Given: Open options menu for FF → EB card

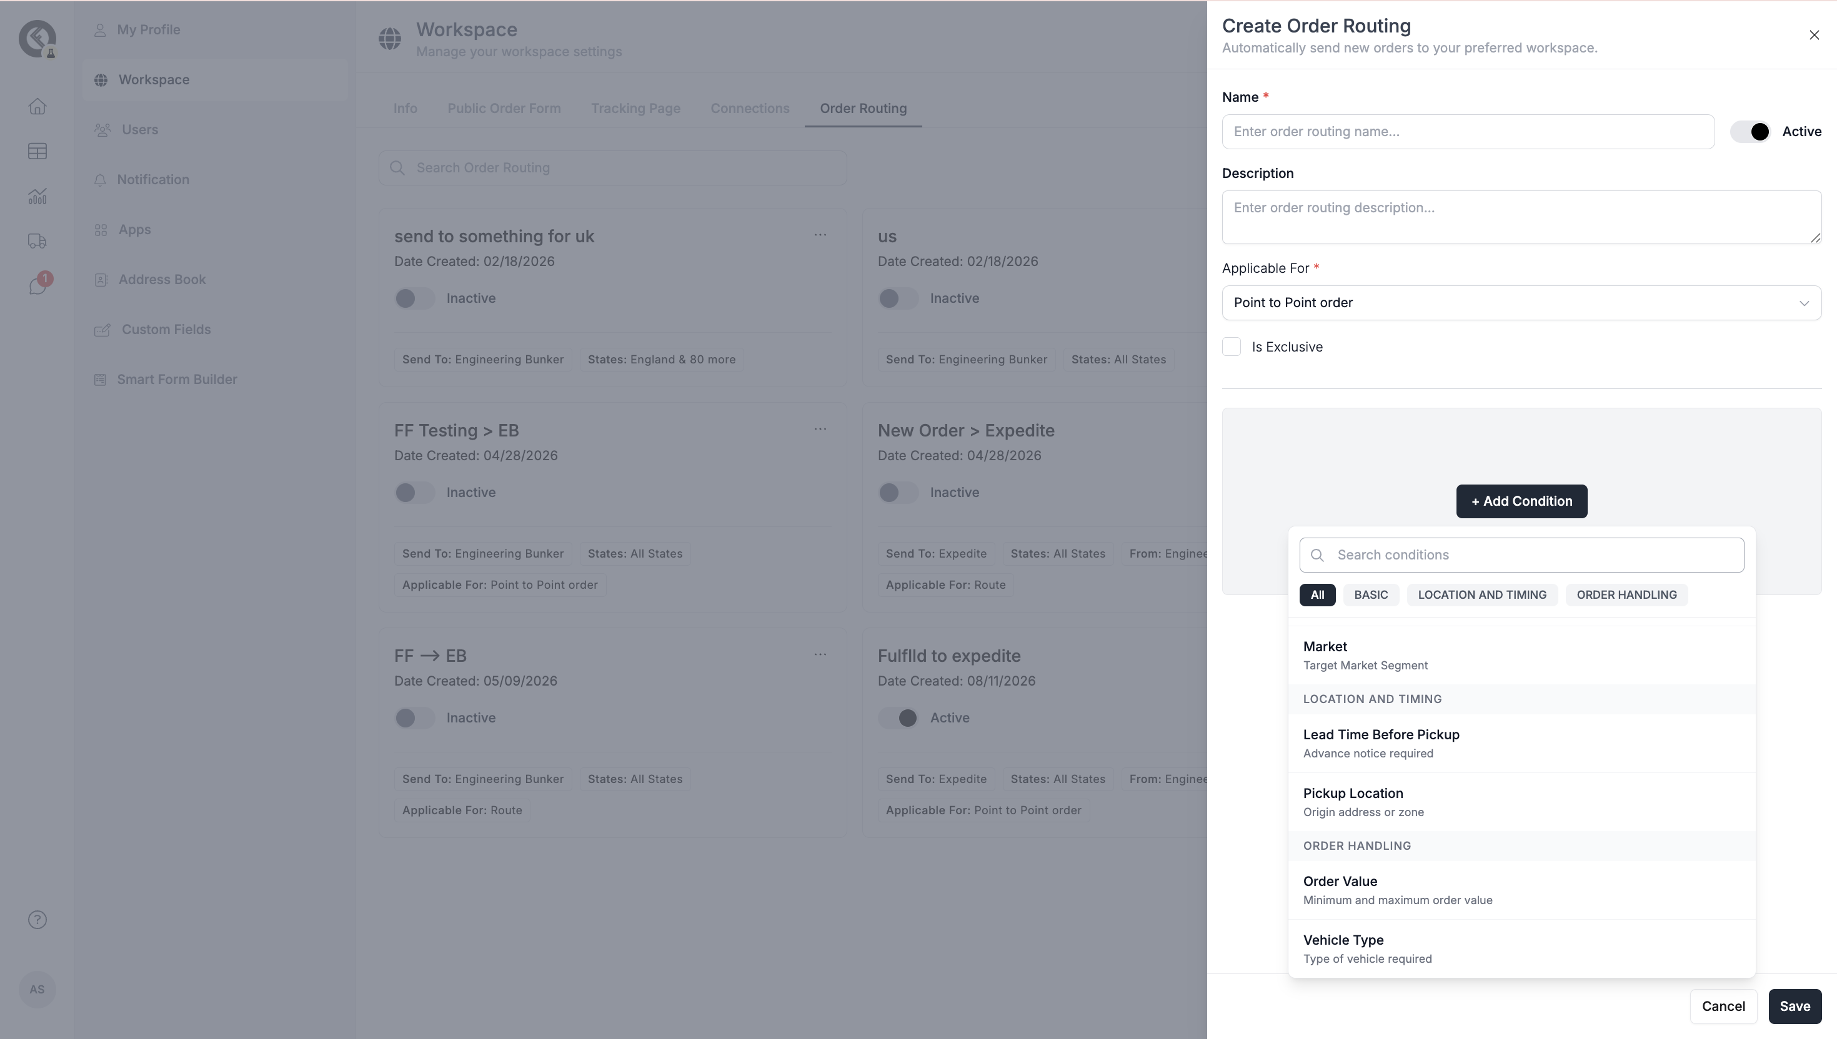Looking at the screenshot, I should click(x=820, y=654).
